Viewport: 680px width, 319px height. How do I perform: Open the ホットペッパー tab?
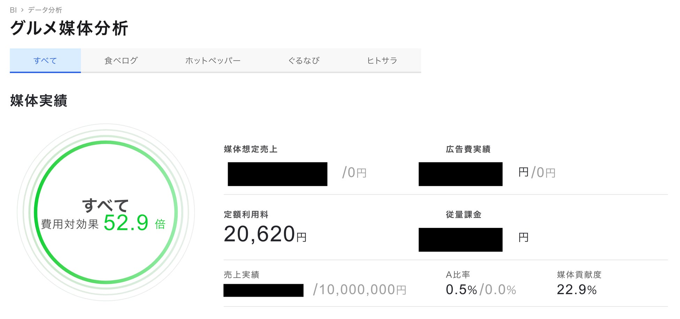[213, 61]
